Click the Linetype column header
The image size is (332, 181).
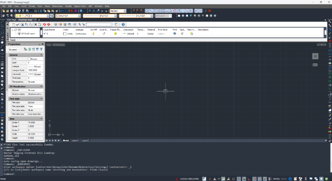79,30
